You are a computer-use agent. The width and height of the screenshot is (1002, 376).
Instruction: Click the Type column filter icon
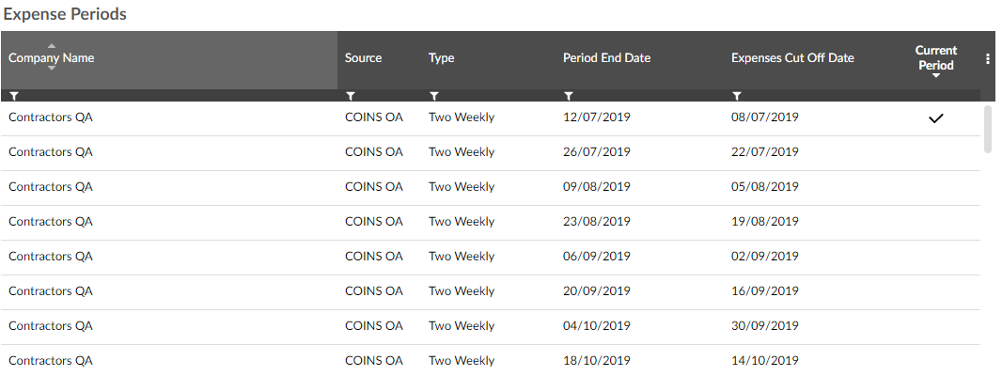tap(434, 96)
